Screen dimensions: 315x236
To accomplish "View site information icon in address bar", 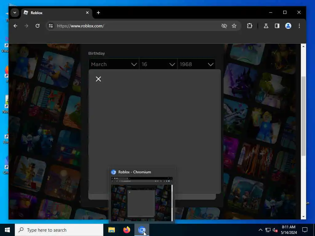I will click(x=51, y=26).
